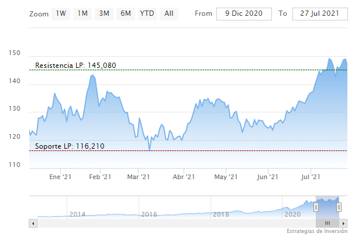The width and height of the screenshot is (355, 240).
Task: Click the navigator scrollbar thumb
Action: point(328,224)
